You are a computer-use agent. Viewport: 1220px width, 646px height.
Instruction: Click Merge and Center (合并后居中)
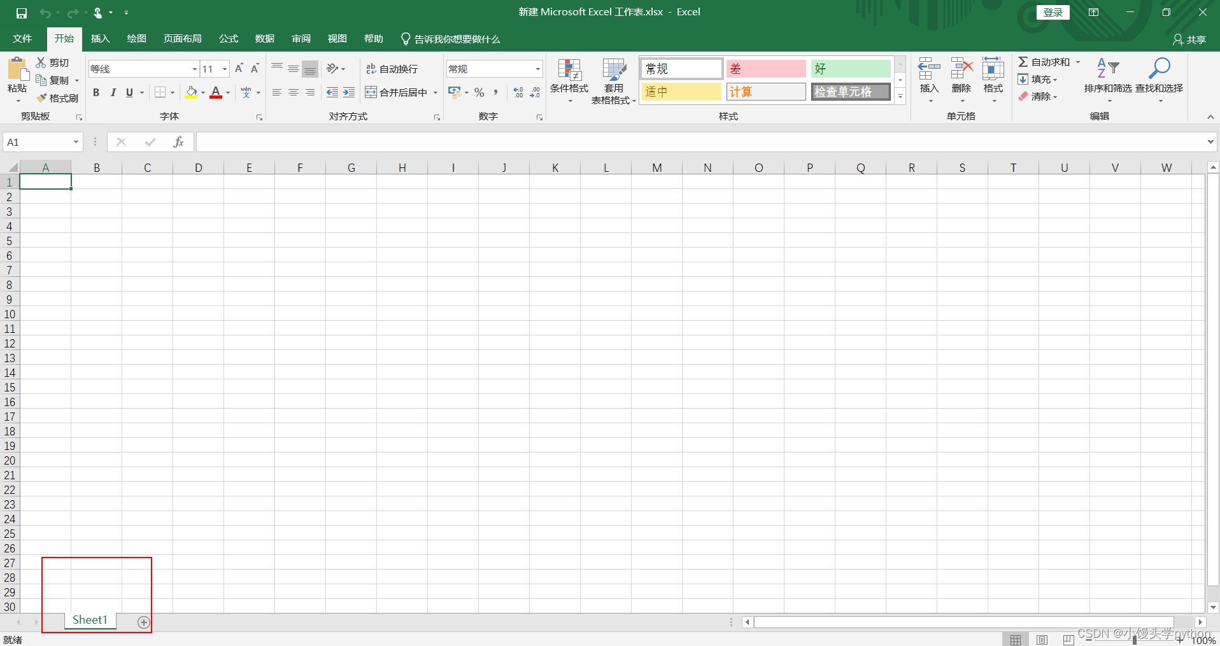396,92
